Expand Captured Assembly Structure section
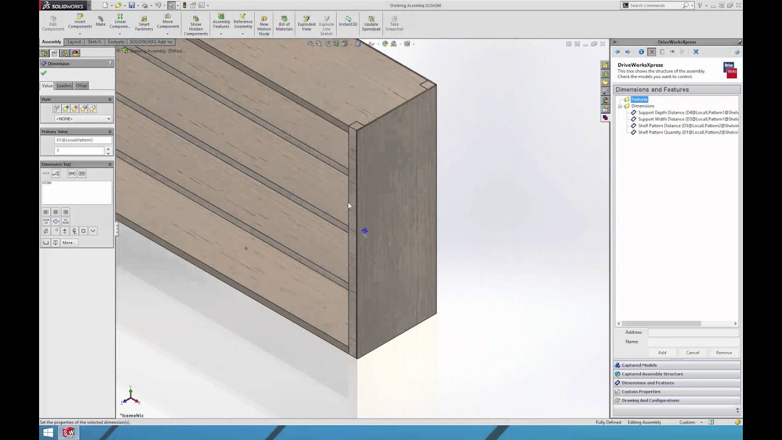This screenshot has width=782, height=440. [677, 374]
